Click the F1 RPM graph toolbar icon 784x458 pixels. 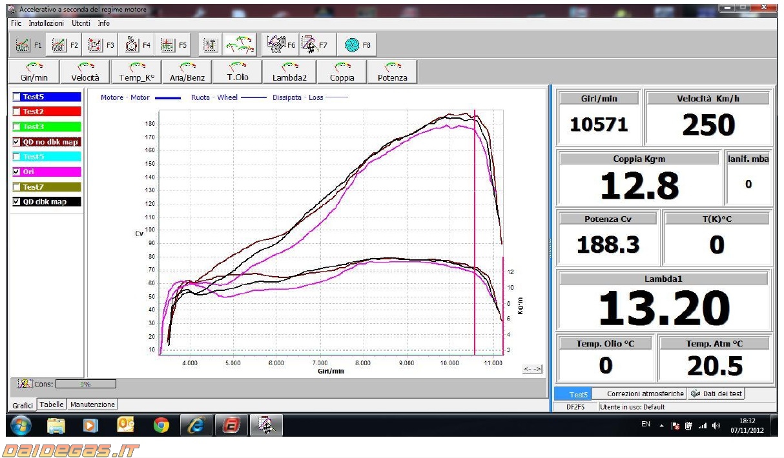tap(28, 45)
